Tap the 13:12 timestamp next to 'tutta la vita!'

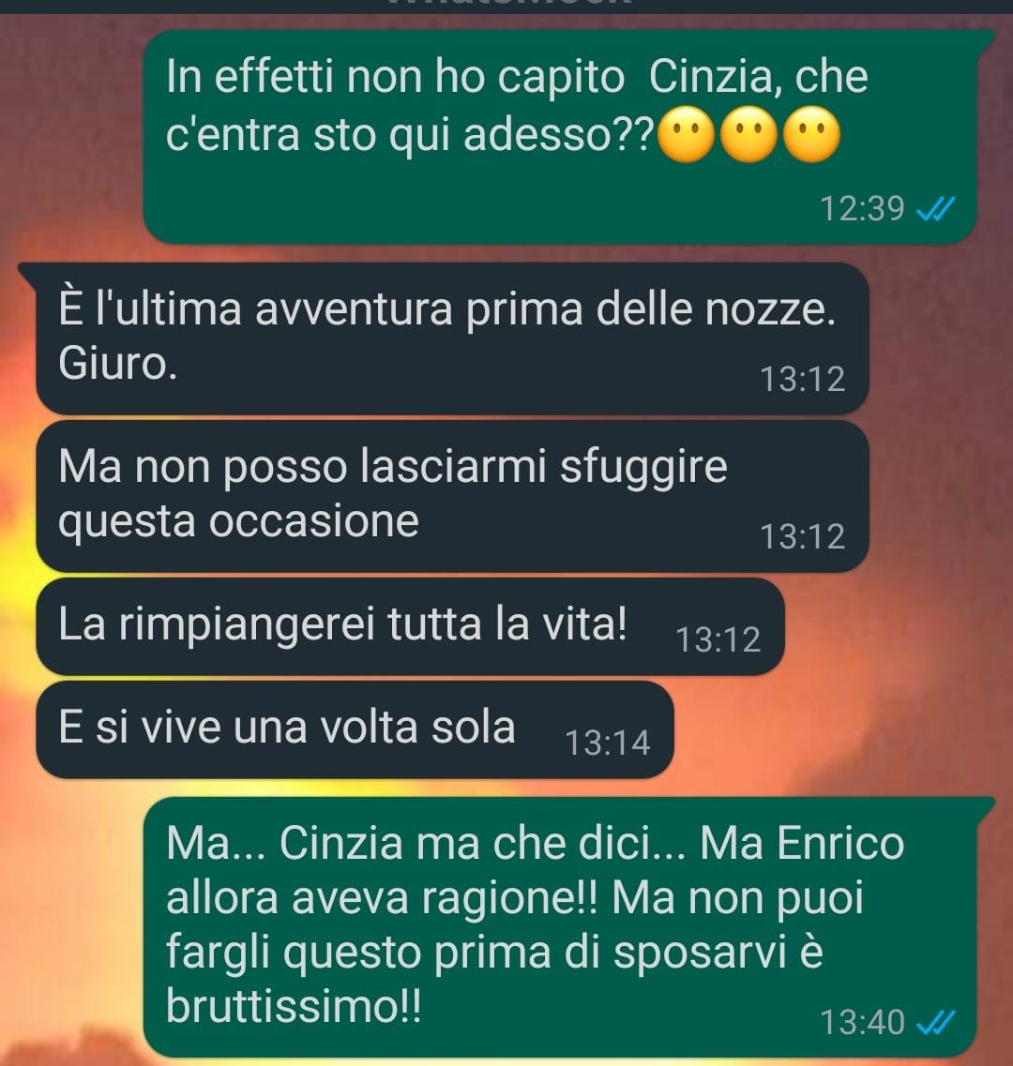coord(718,639)
